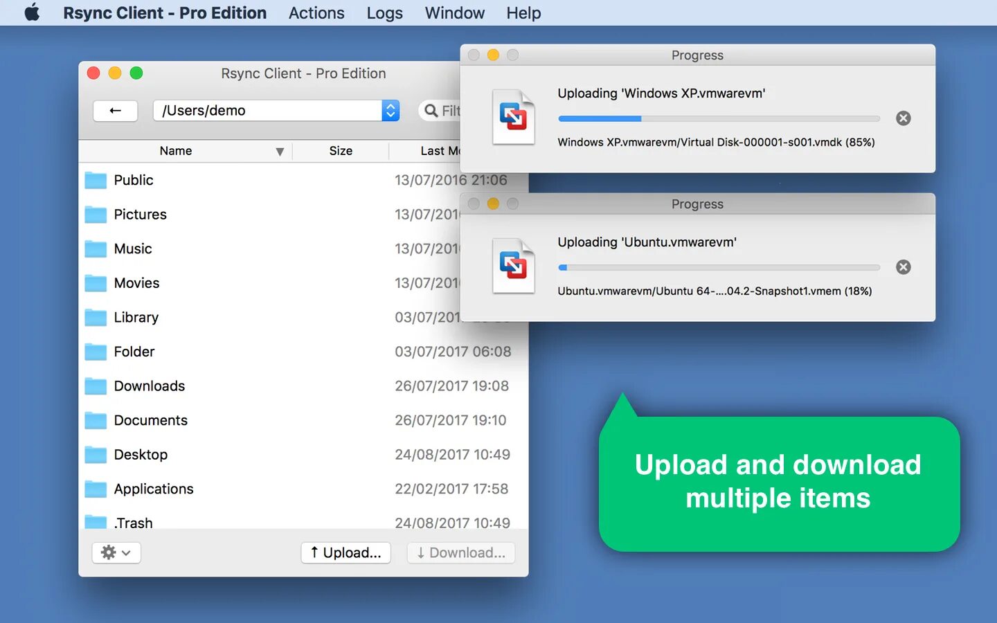The height and width of the screenshot is (623, 997).
Task: Select the Folder item's folder icon
Action: point(96,352)
